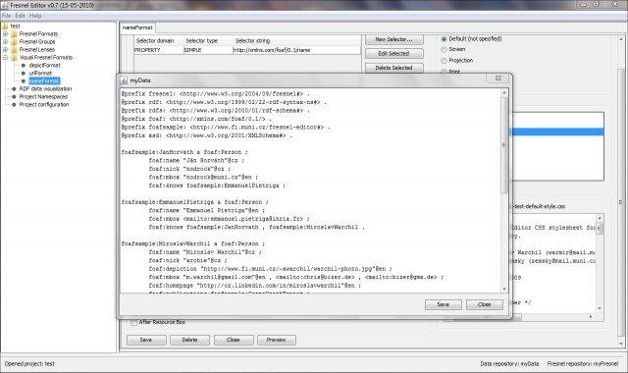The image size is (628, 373).
Task: Click the Fresnel Lenses folder icon
Action: pos(15,50)
